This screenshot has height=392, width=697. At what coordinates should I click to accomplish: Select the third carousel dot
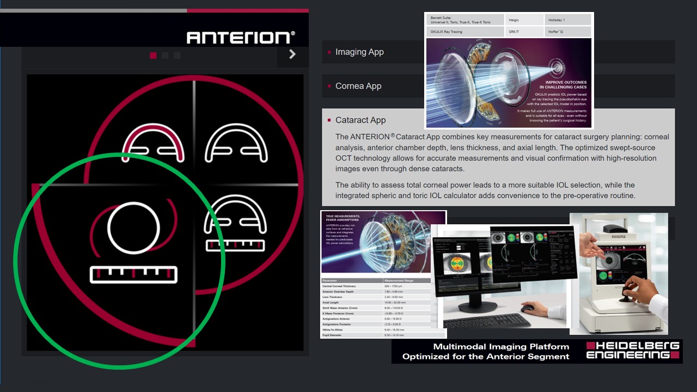point(177,55)
